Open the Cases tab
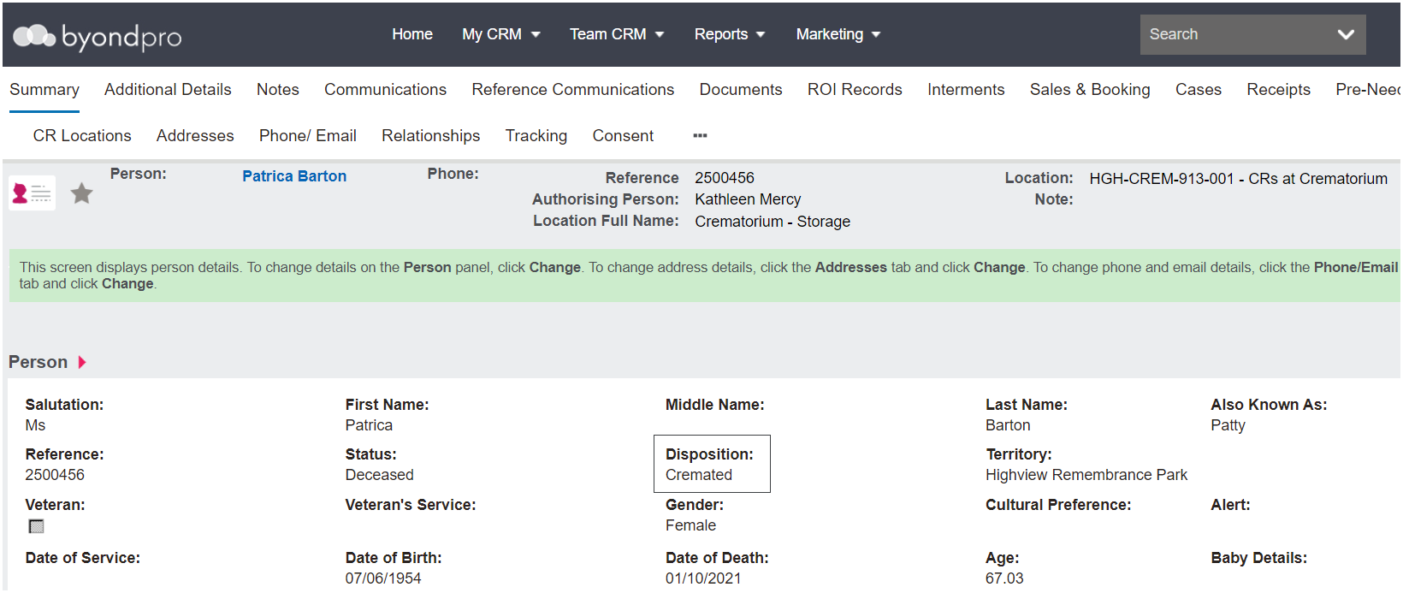1403x593 pixels. 1199,90
